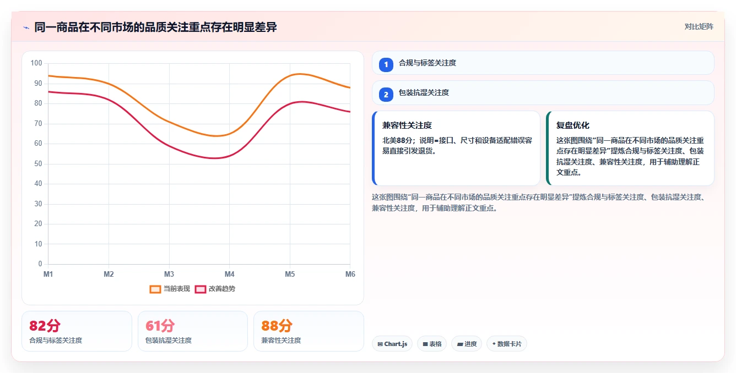Click the M3 x-axis label

pyautogui.click(x=169, y=274)
